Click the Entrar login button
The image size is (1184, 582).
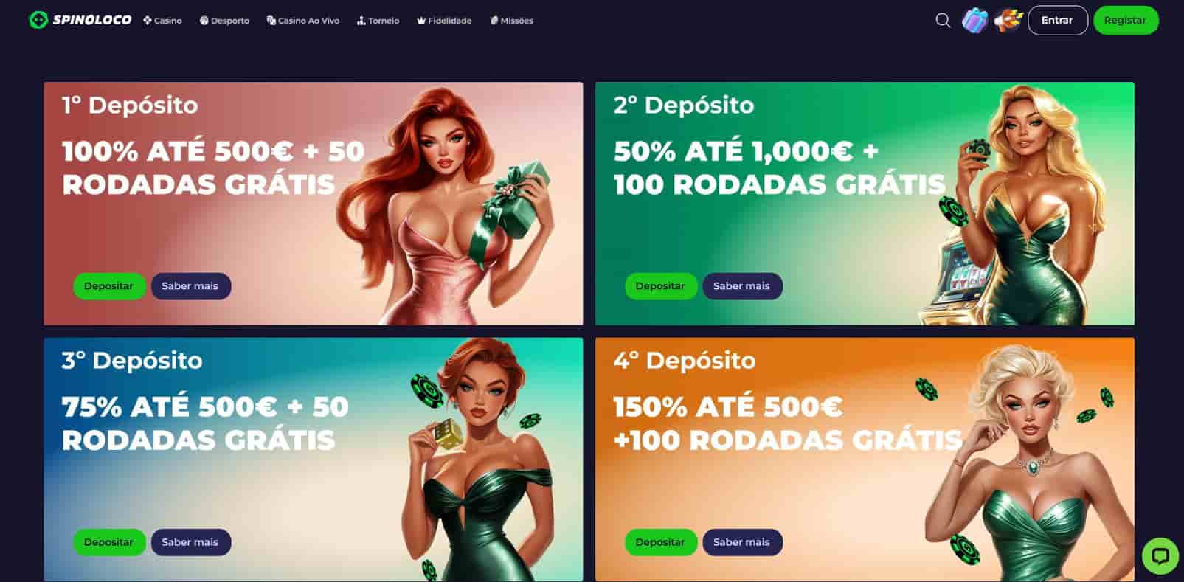[1057, 21]
